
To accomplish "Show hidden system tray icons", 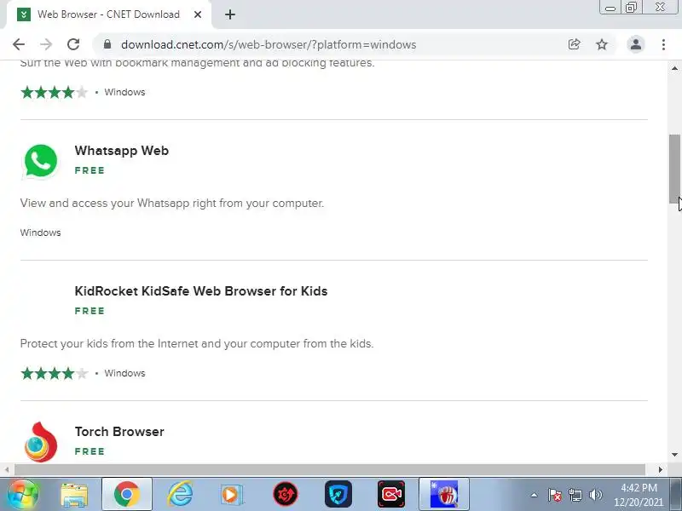I will [x=534, y=495].
